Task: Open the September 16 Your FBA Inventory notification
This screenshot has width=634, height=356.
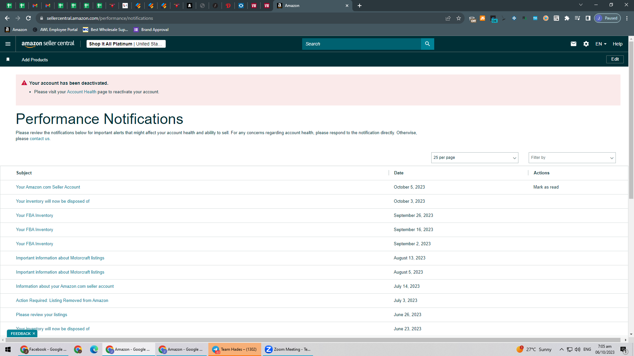Action: tap(34, 230)
